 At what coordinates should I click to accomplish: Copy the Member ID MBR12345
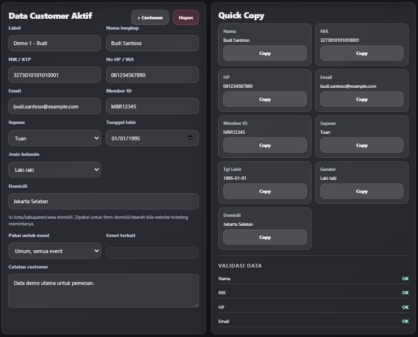pyautogui.click(x=265, y=145)
